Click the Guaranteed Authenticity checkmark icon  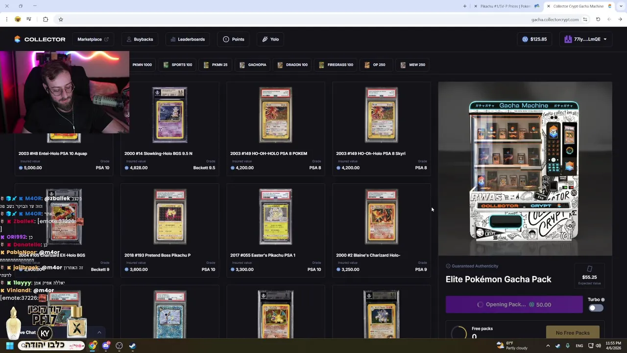(x=448, y=266)
